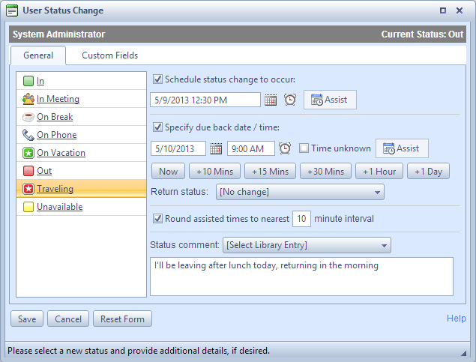Select the On Phone status link

click(x=56, y=135)
